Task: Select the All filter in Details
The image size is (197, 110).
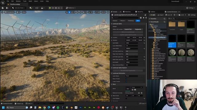Action: pyautogui.click(x=138, y=21)
